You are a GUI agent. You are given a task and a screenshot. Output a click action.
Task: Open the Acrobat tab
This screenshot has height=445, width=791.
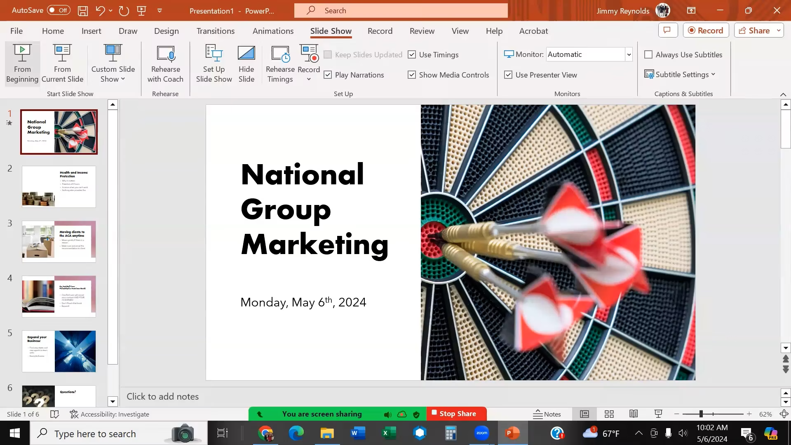pyautogui.click(x=533, y=31)
